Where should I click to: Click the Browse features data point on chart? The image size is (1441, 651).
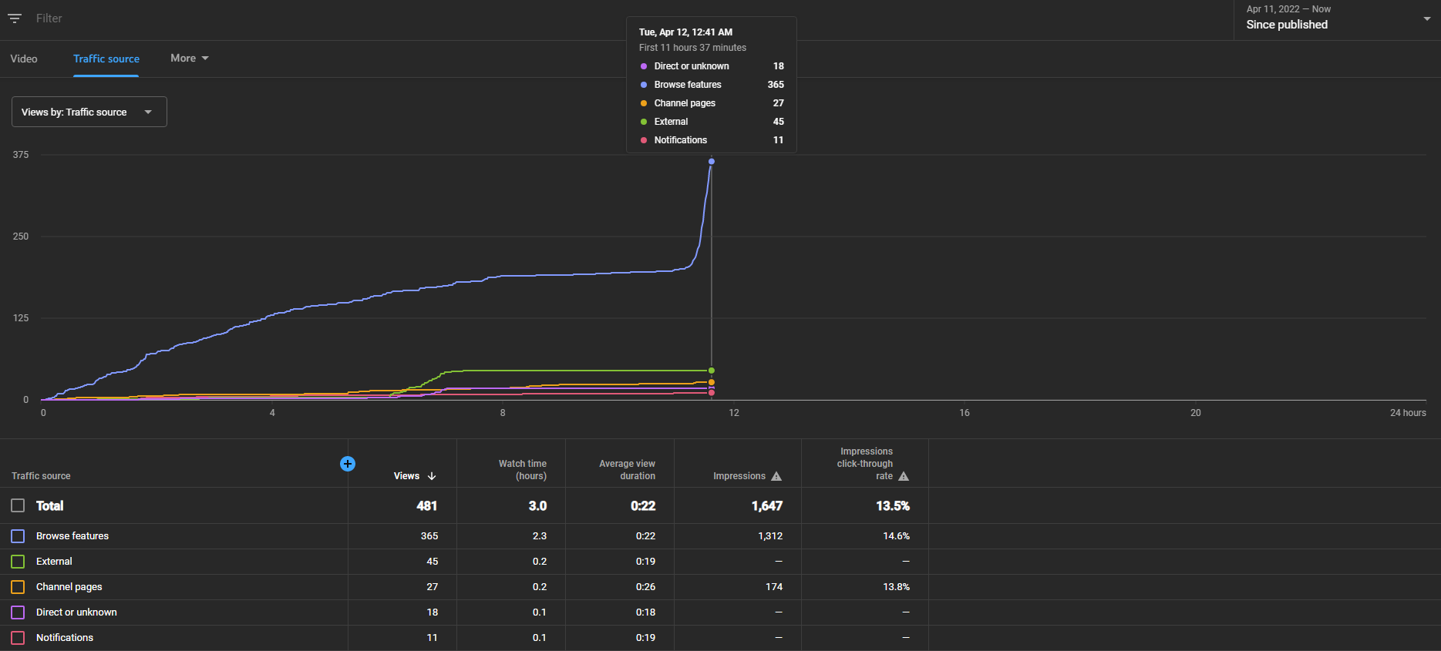[711, 161]
